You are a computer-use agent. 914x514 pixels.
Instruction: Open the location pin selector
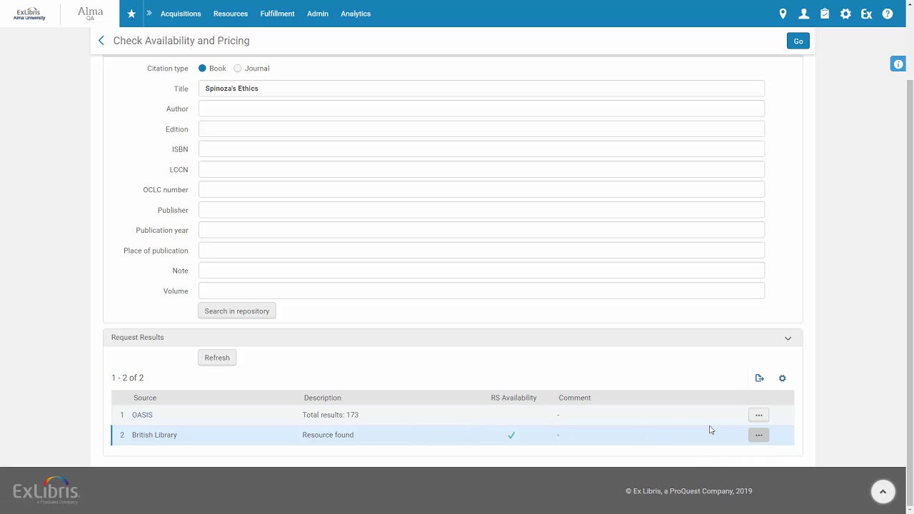coord(783,14)
